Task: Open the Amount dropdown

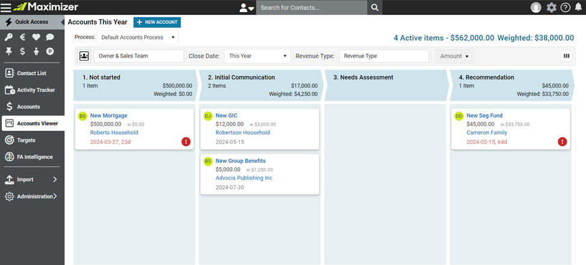Action: [x=454, y=56]
